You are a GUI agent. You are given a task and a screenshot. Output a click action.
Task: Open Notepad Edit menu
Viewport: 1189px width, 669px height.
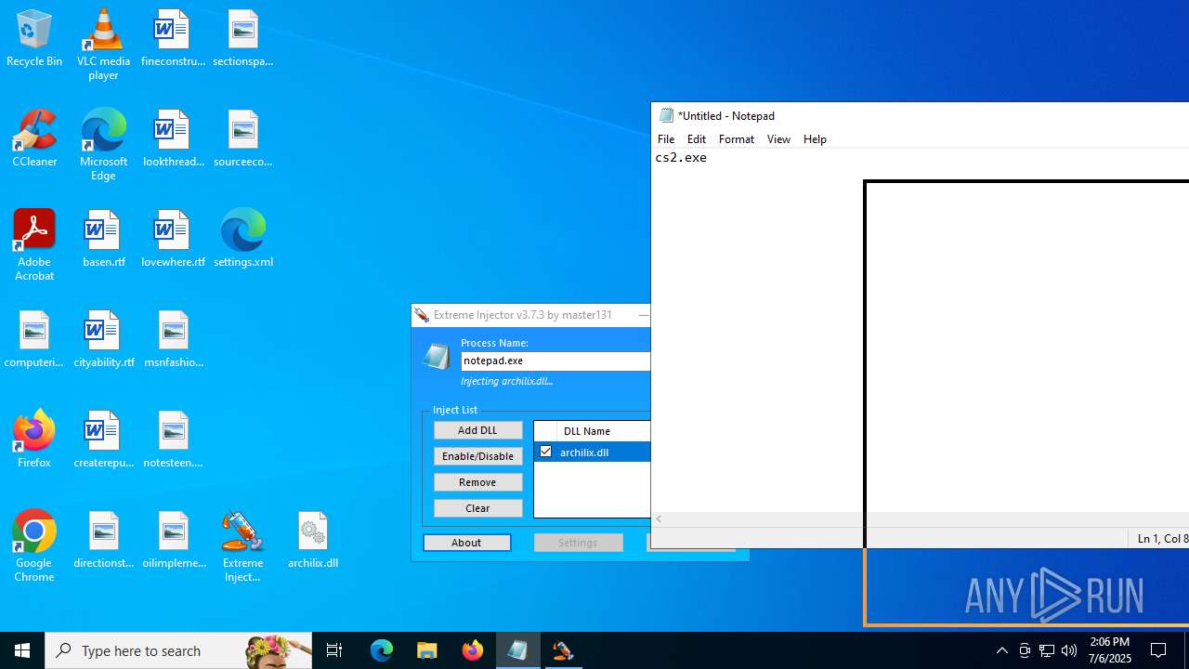[697, 138]
